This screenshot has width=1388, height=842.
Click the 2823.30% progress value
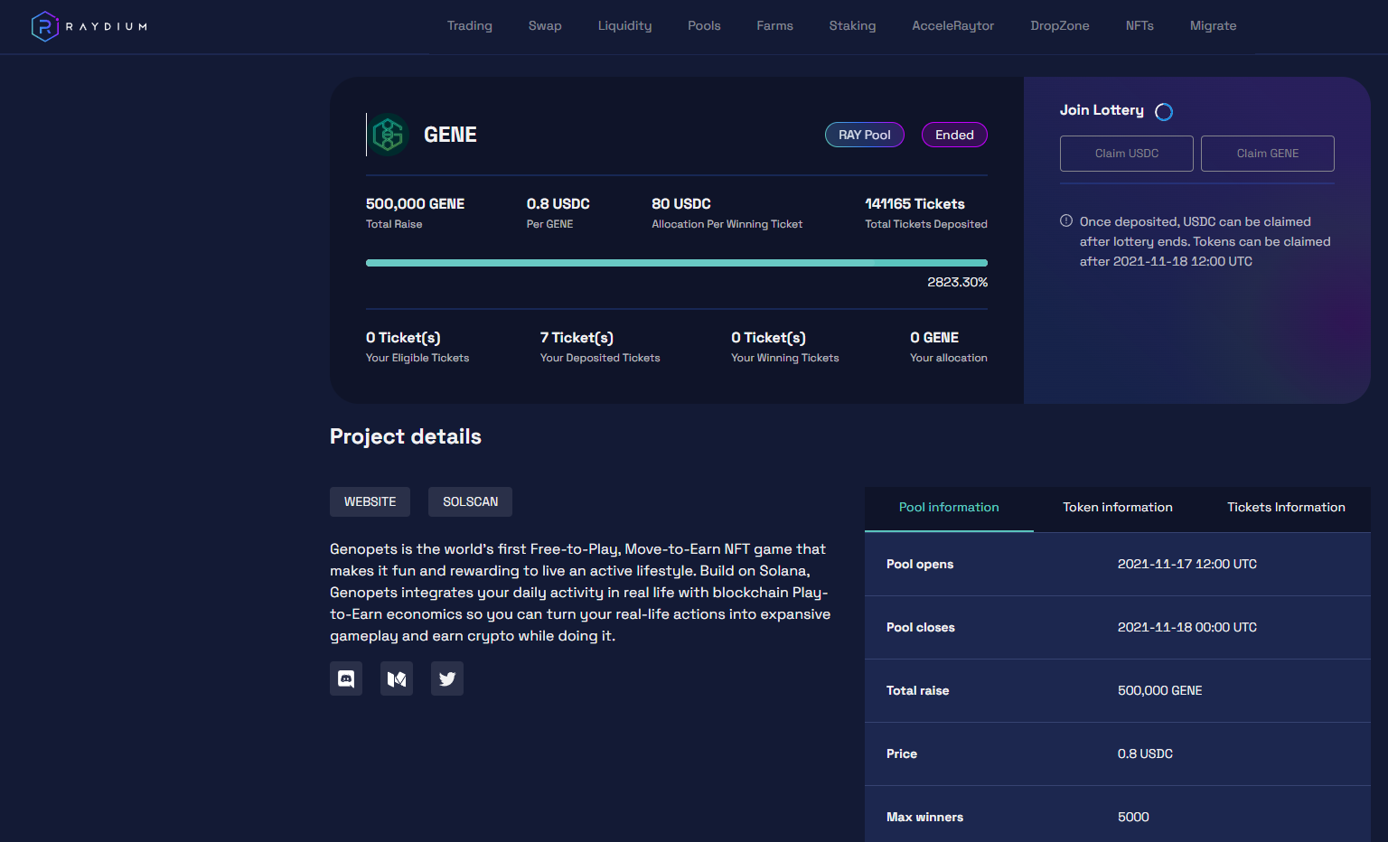click(x=957, y=282)
